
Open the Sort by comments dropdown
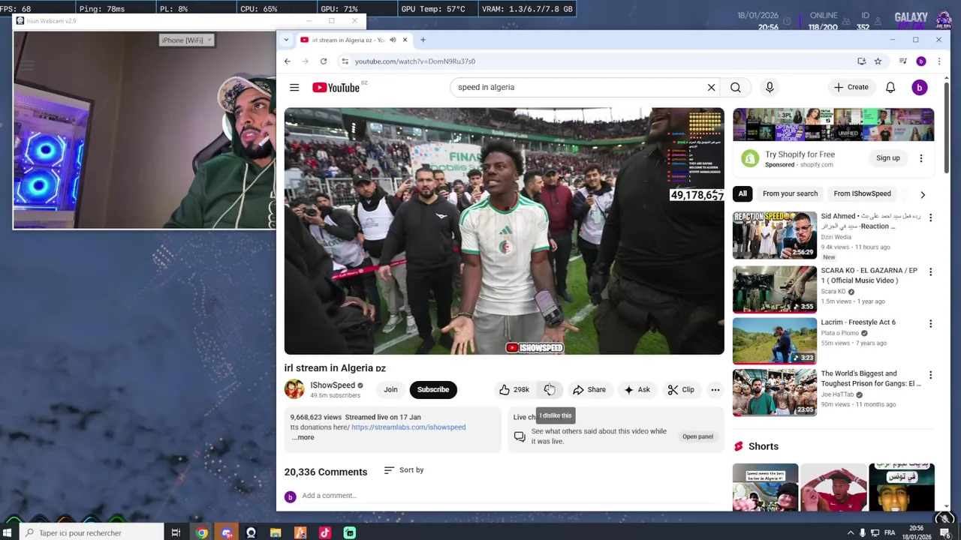click(x=404, y=470)
